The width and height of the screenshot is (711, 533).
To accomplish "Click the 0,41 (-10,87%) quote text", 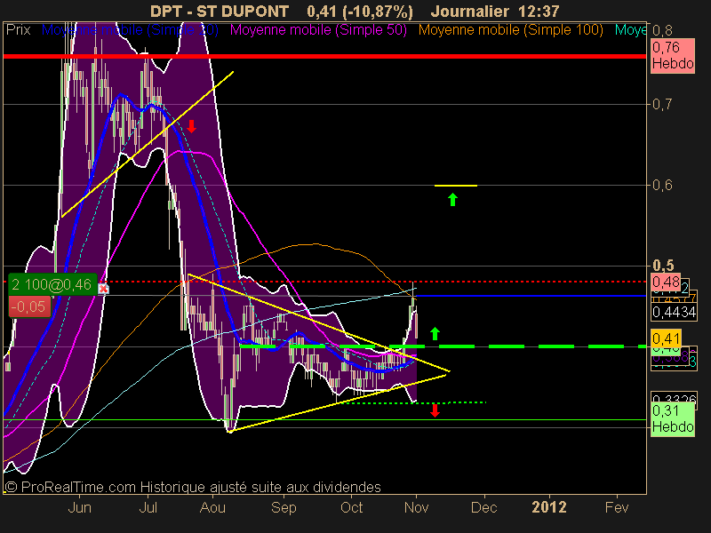I will [x=360, y=12].
